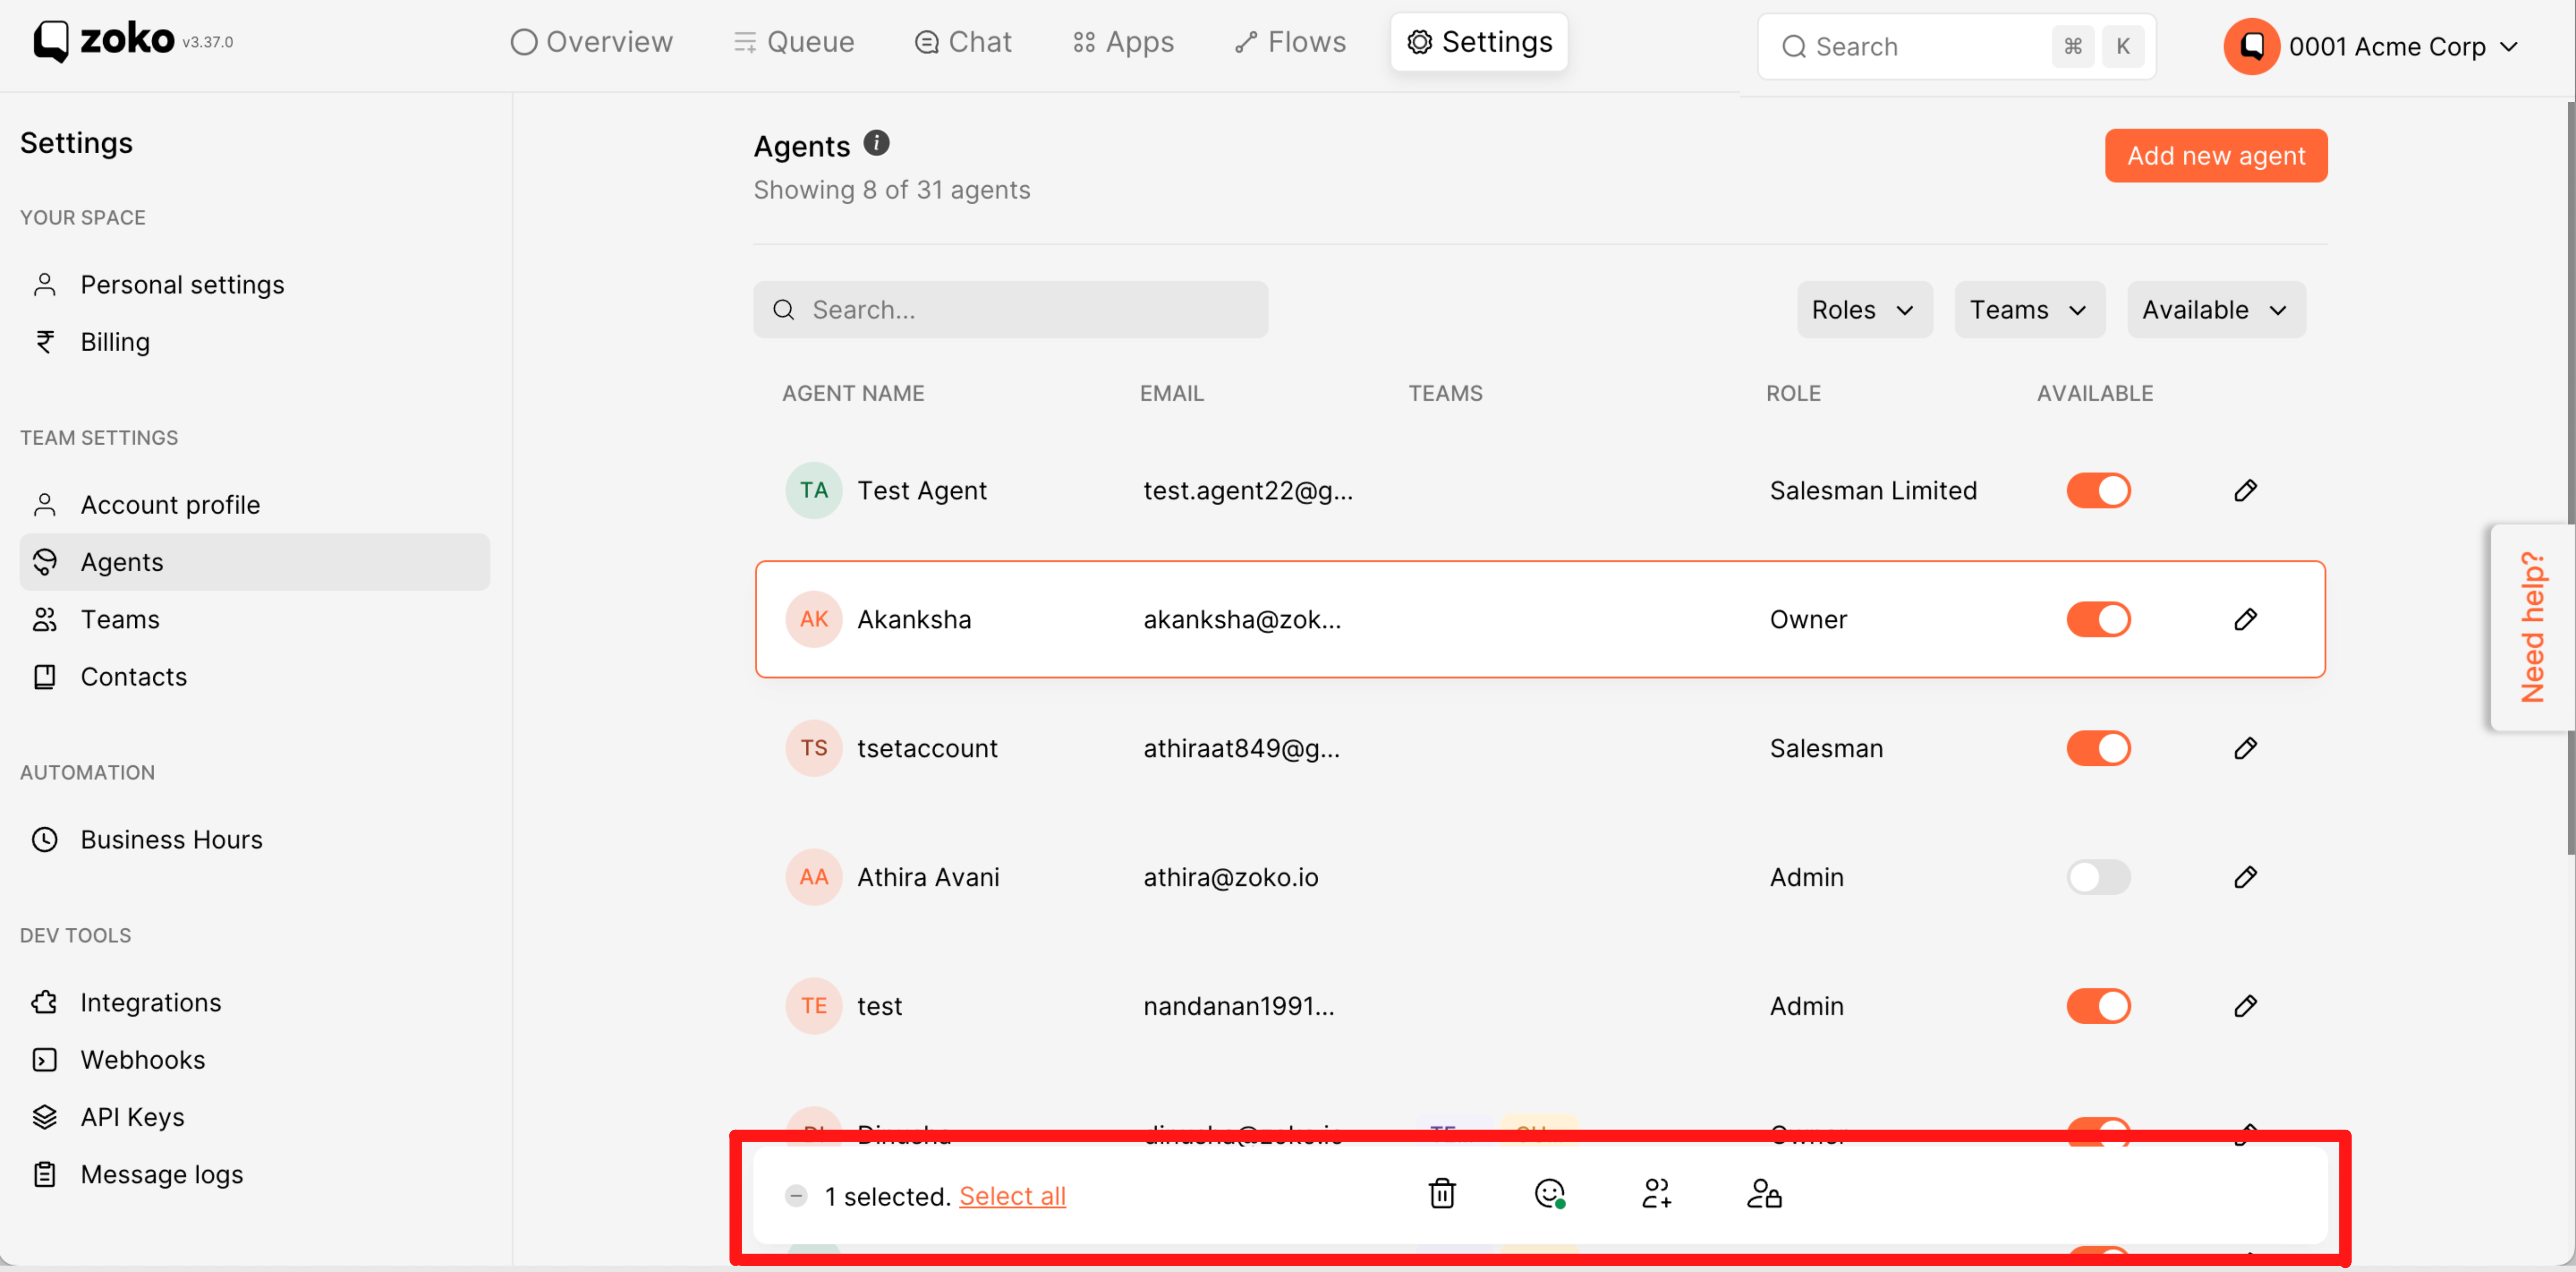Click the TA avatar of Test Agent
This screenshot has height=1272, width=2576.
point(814,491)
